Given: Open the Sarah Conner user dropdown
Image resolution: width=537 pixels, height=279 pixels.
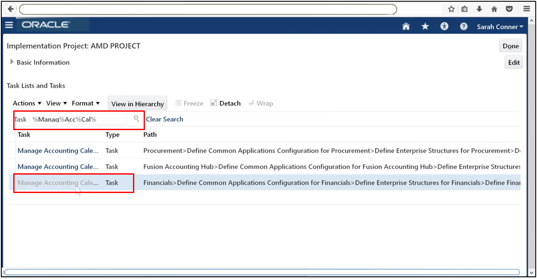Looking at the screenshot, I should pos(499,27).
